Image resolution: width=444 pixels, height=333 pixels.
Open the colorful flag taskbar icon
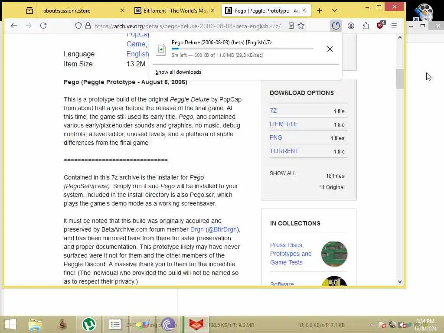click(143, 324)
